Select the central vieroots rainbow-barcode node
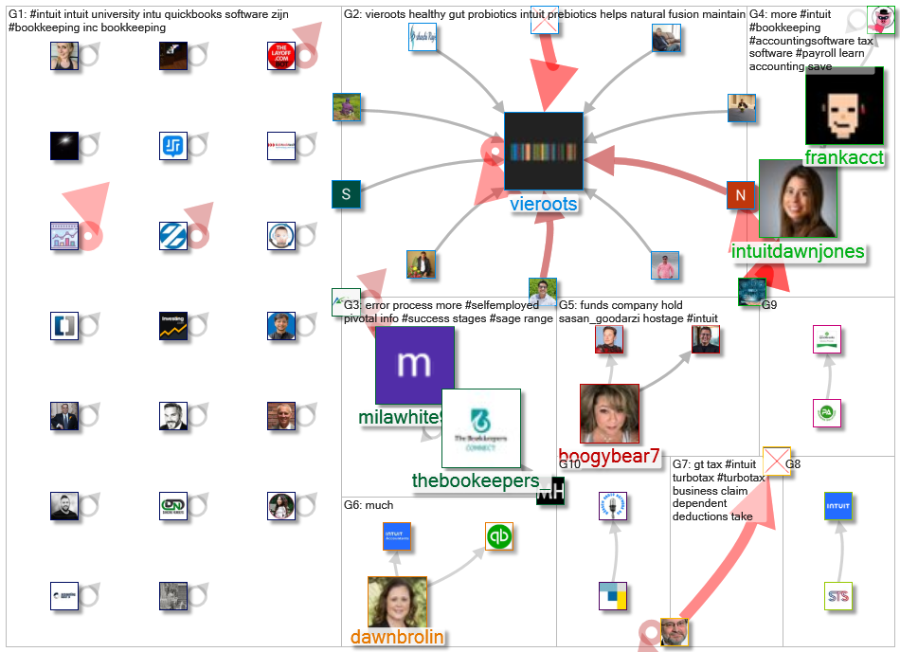 click(x=544, y=151)
